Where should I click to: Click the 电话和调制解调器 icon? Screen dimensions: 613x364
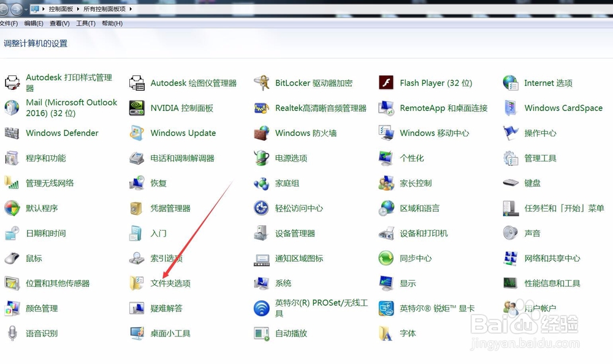pyautogui.click(x=137, y=158)
